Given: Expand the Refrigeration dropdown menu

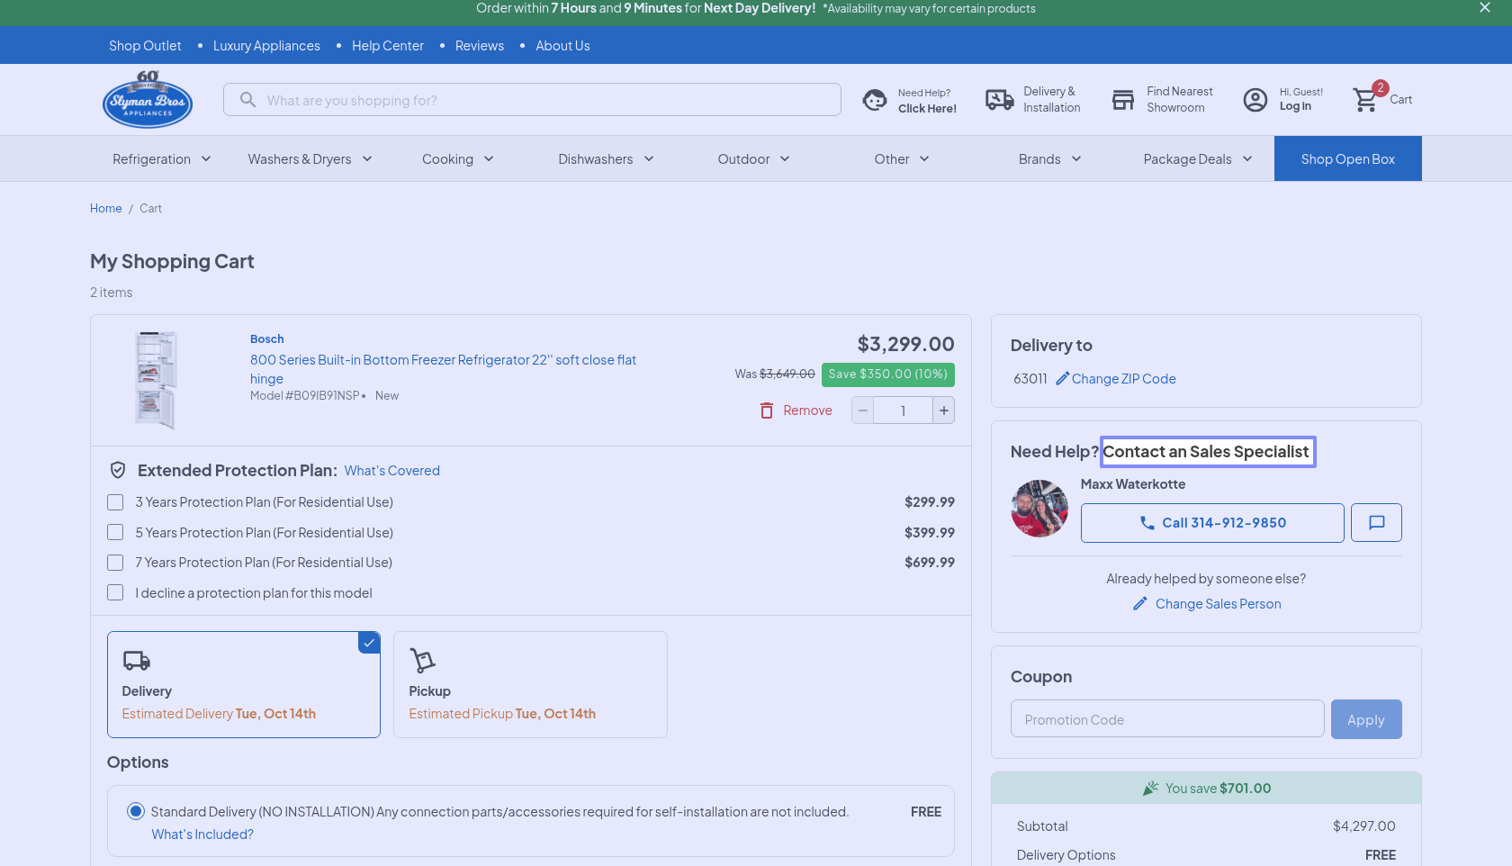Looking at the screenshot, I should pyautogui.click(x=162, y=159).
